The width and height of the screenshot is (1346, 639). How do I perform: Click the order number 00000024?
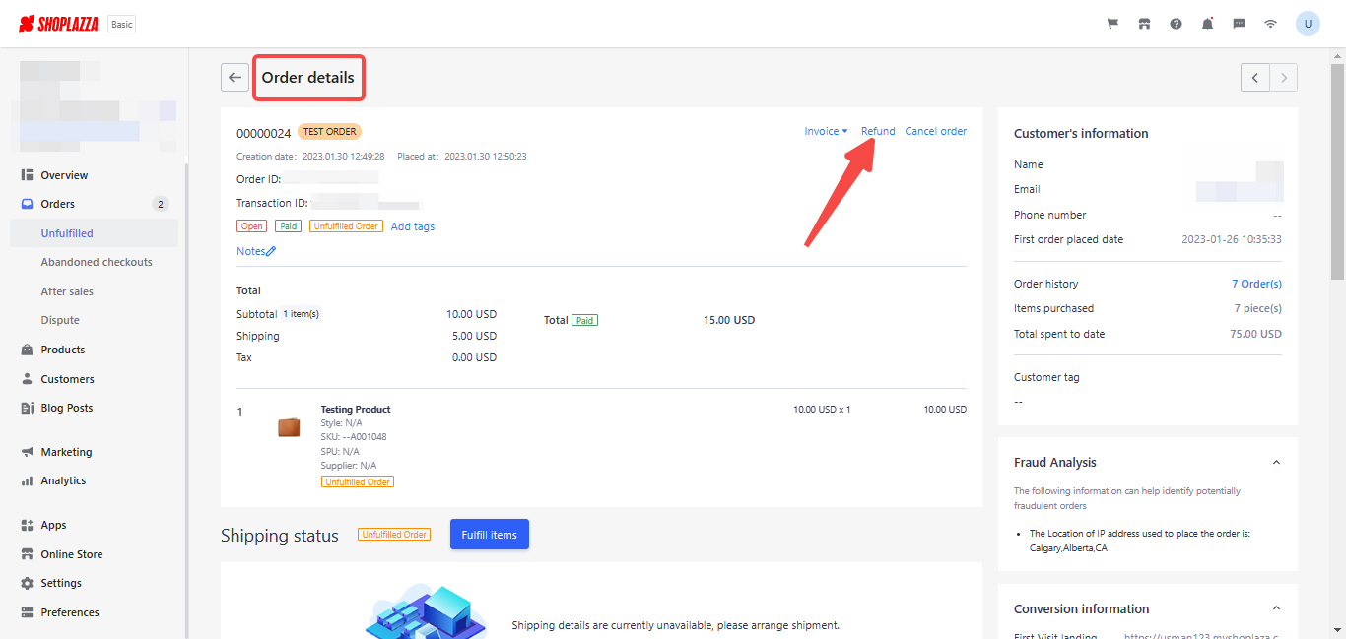pos(264,133)
